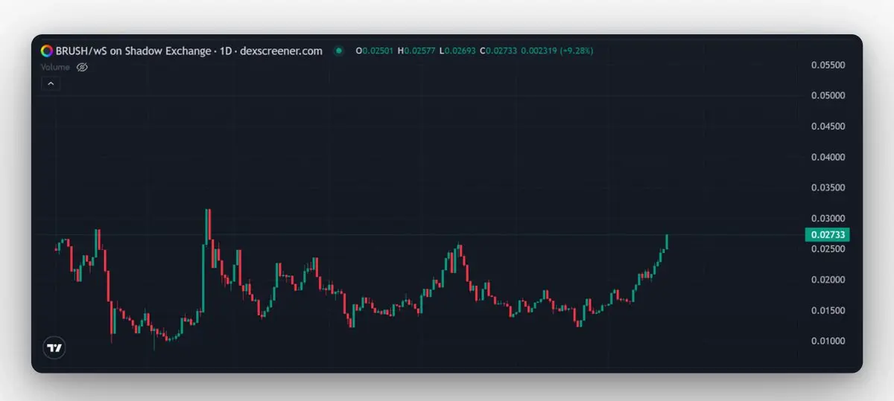Click the 0.05500 price axis label
This screenshot has height=401, width=894.
point(828,65)
